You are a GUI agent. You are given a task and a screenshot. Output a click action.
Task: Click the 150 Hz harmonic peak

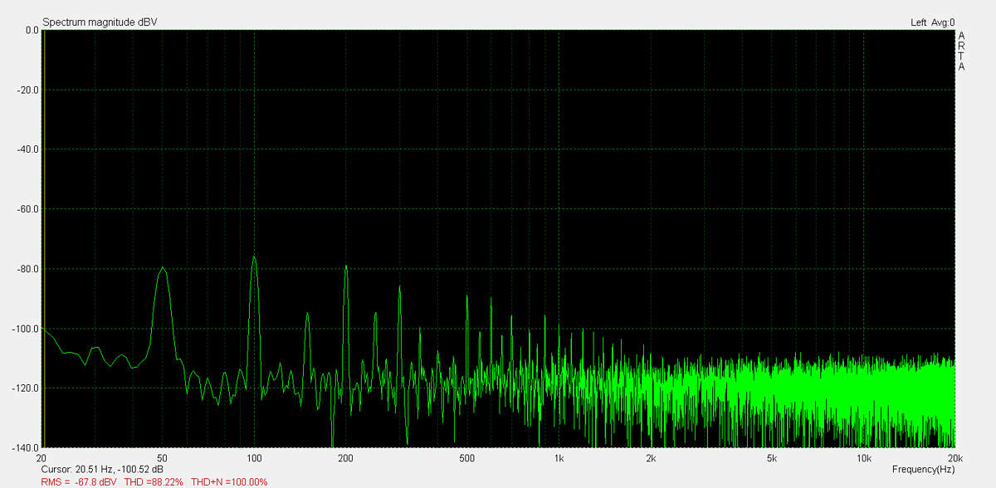click(307, 315)
